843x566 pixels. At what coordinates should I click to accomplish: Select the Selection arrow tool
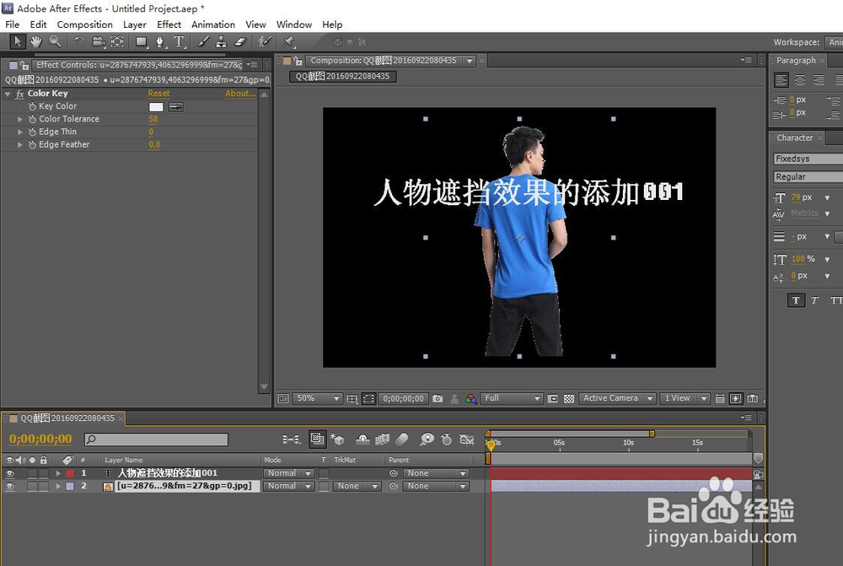pyautogui.click(x=18, y=41)
